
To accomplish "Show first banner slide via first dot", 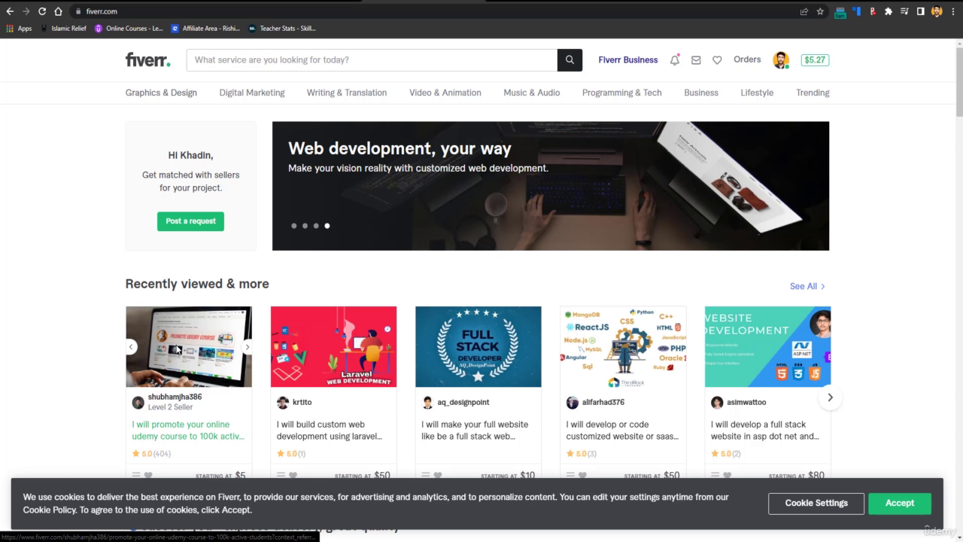I will coord(294,226).
